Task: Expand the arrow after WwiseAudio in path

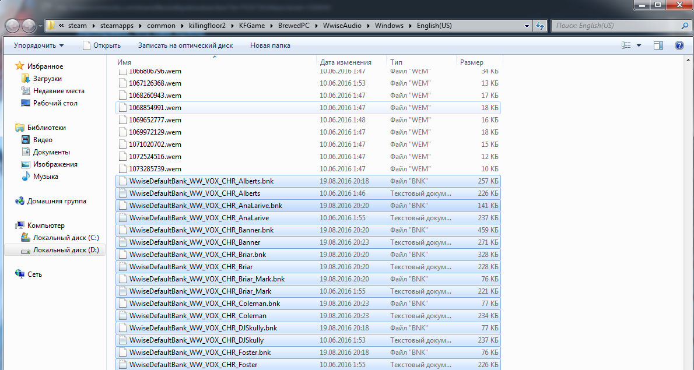Action: click(x=368, y=26)
